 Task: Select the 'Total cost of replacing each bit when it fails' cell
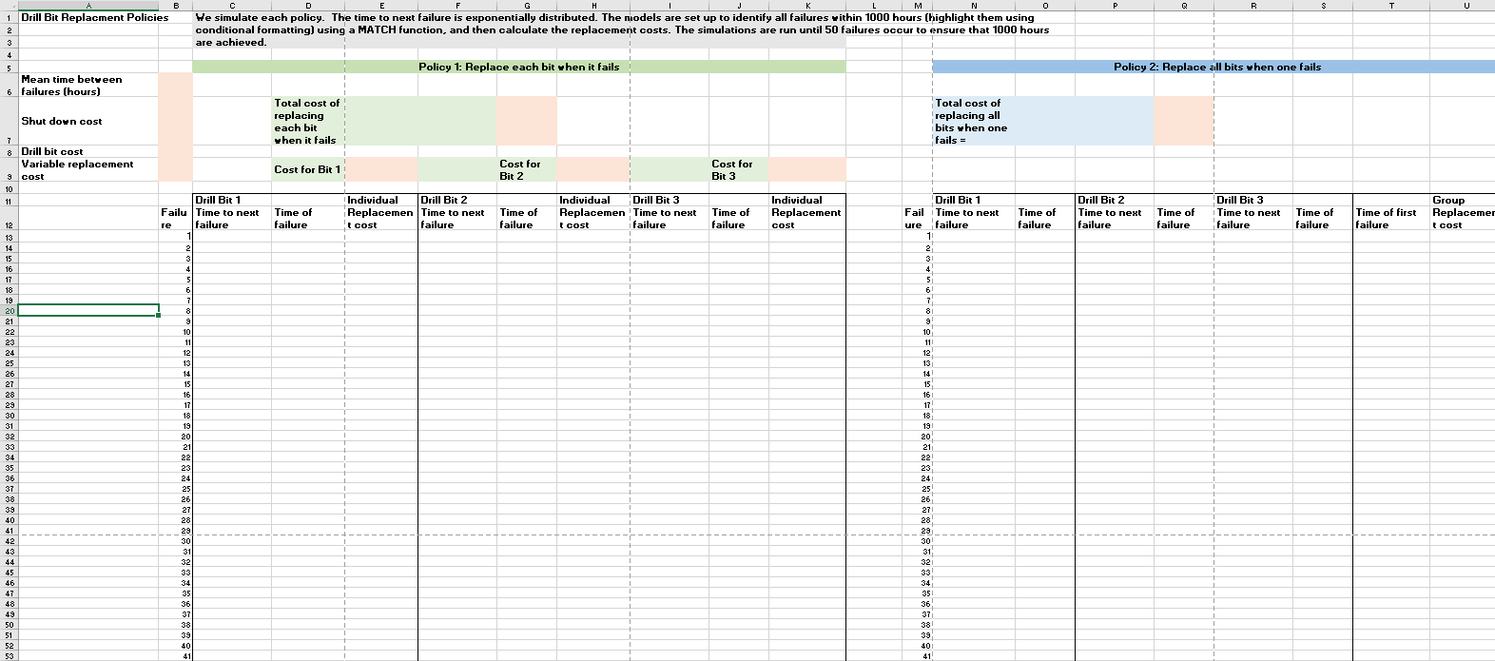tap(307, 121)
